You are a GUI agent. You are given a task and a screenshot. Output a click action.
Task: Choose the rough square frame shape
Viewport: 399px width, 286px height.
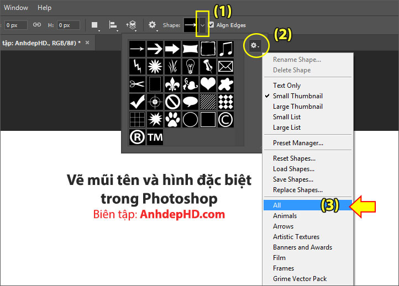tap(208, 49)
